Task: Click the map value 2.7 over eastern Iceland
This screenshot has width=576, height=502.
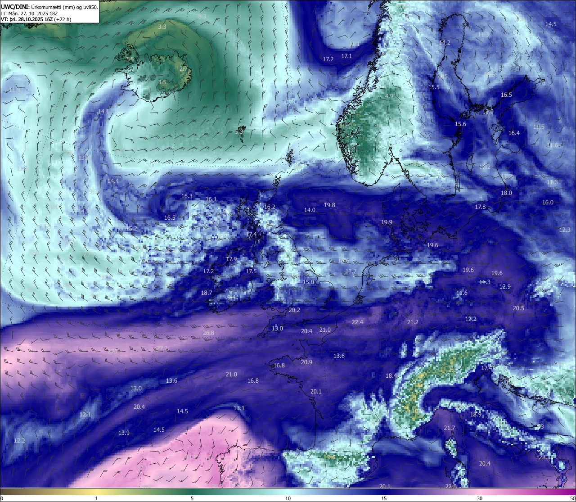Action: tap(183, 69)
